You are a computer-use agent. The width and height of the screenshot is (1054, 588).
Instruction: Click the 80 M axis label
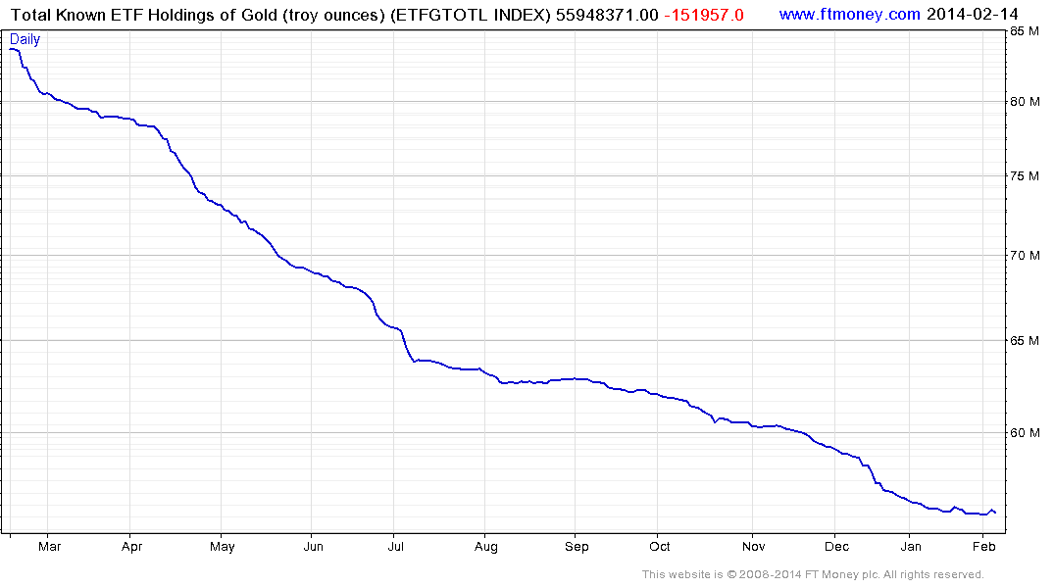click(1025, 102)
